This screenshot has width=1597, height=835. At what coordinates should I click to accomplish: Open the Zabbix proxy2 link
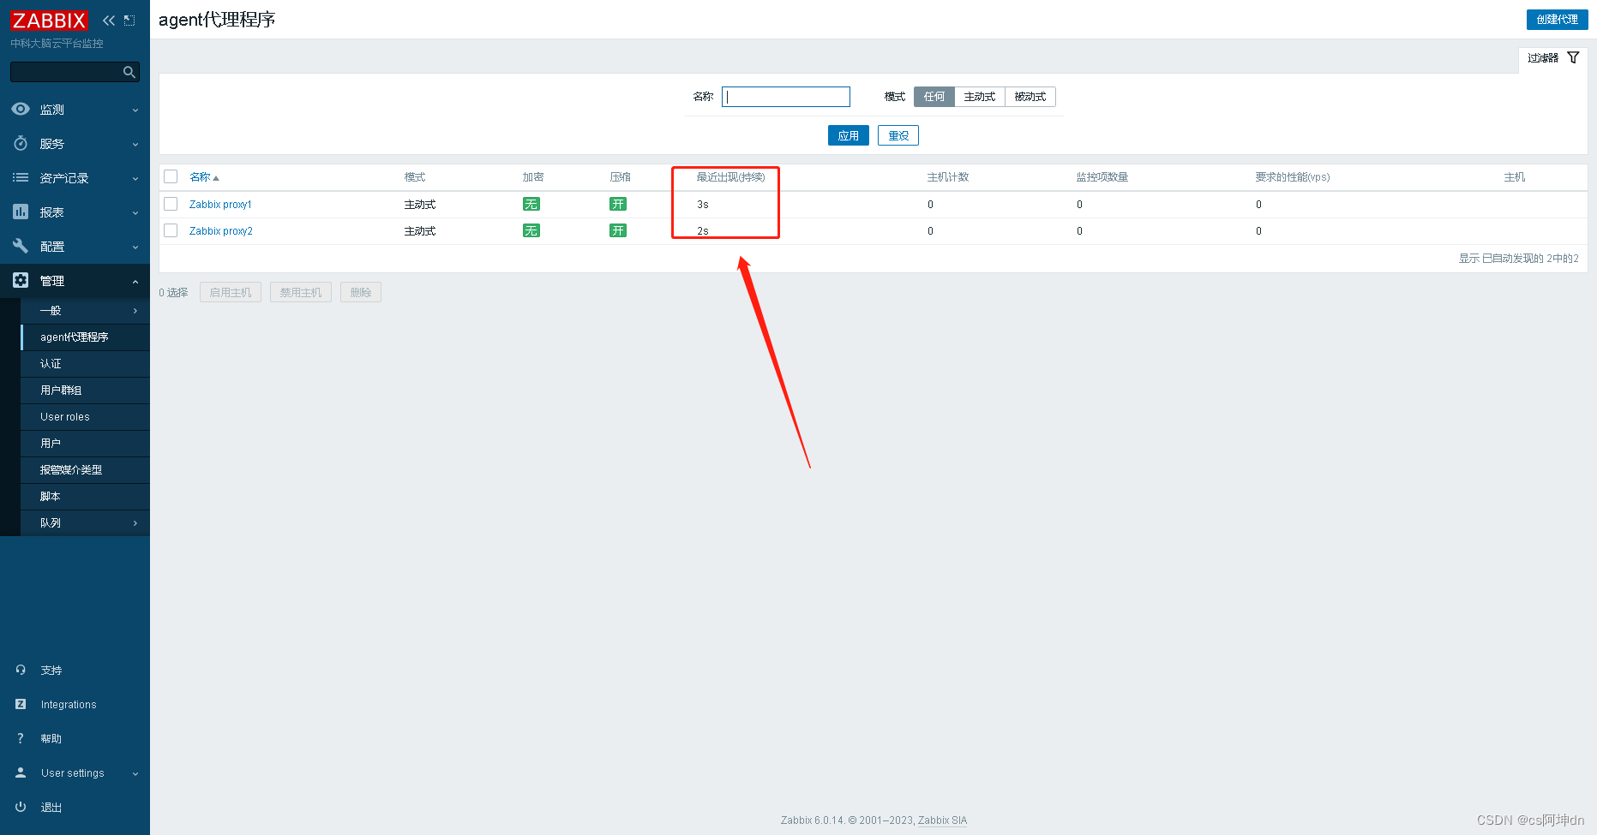tap(221, 230)
